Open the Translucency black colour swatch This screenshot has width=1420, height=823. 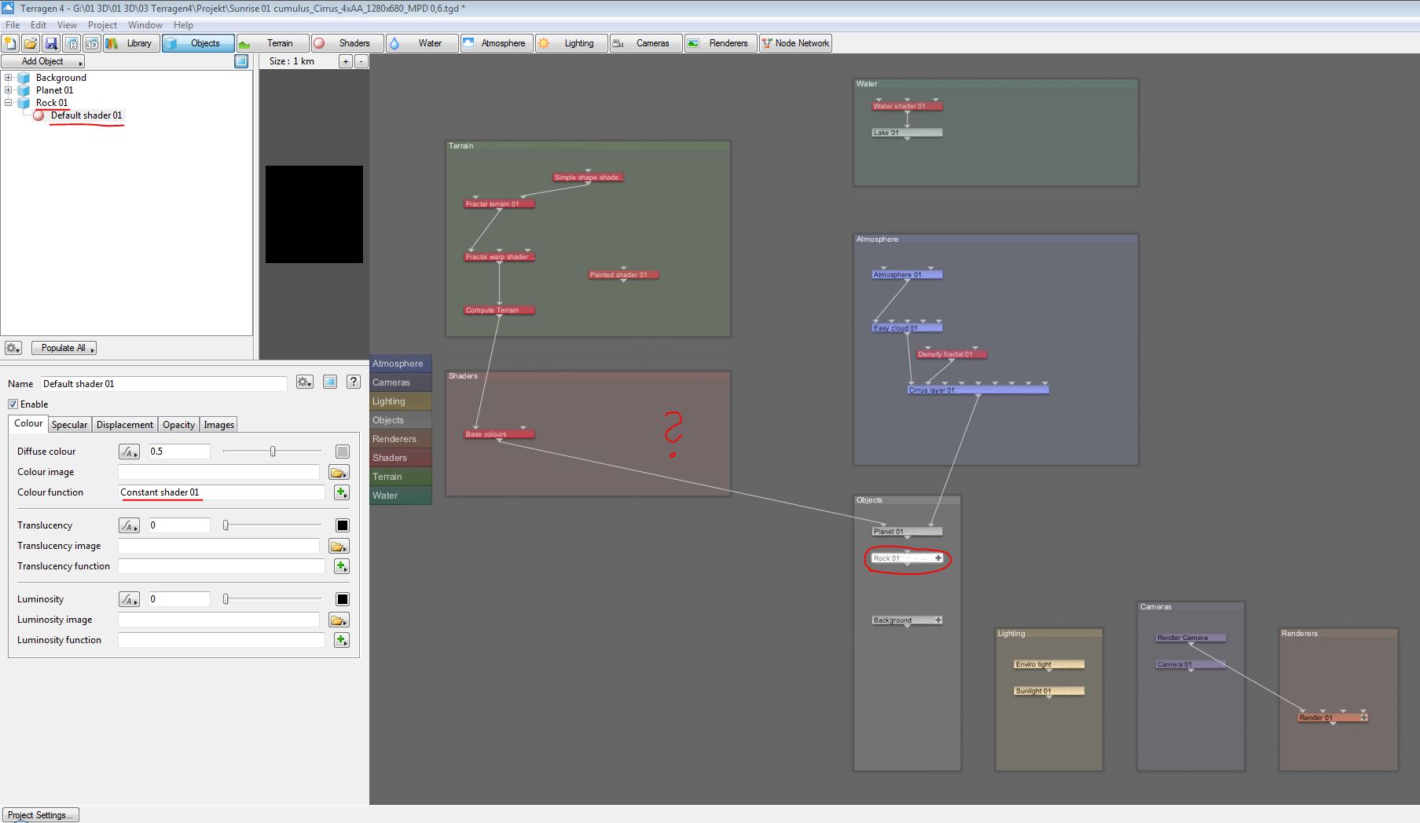(342, 525)
